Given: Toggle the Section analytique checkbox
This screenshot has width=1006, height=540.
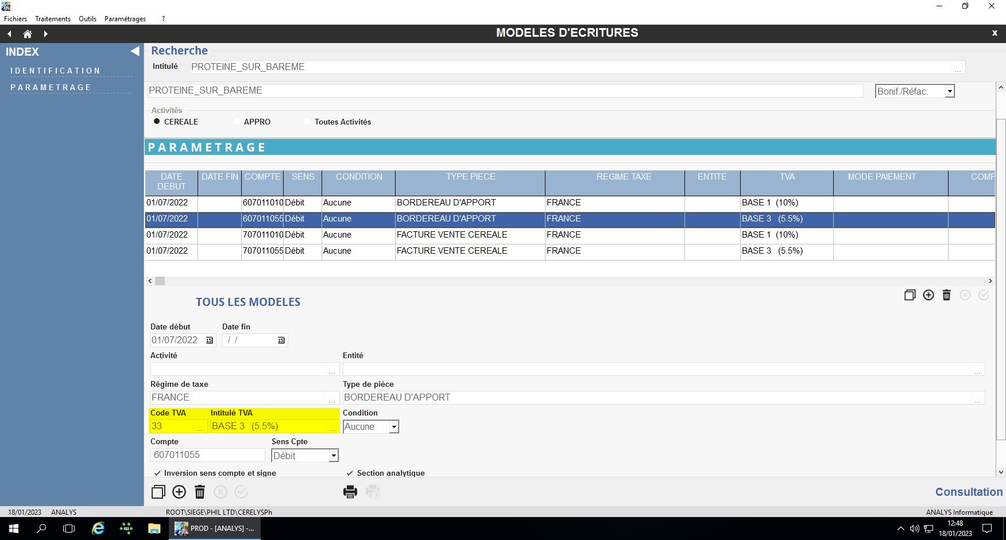Looking at the screenshot, I should (350, 473).
